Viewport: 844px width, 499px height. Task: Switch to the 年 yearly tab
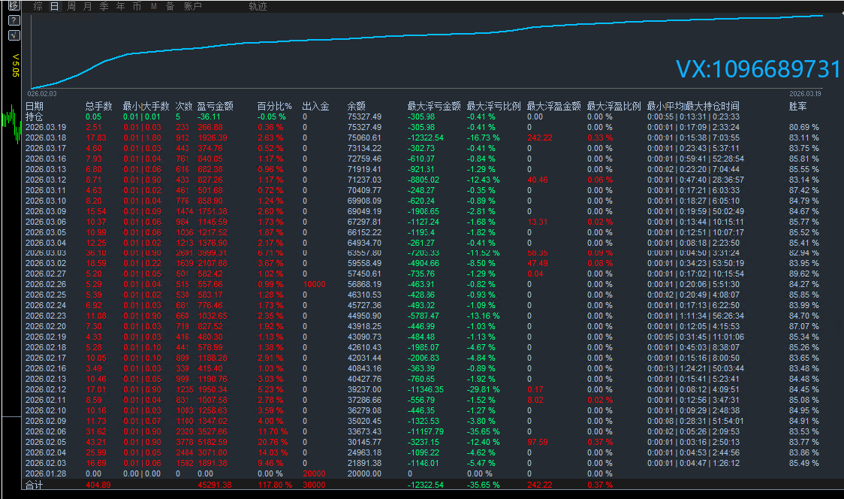(x=120, y=7)
